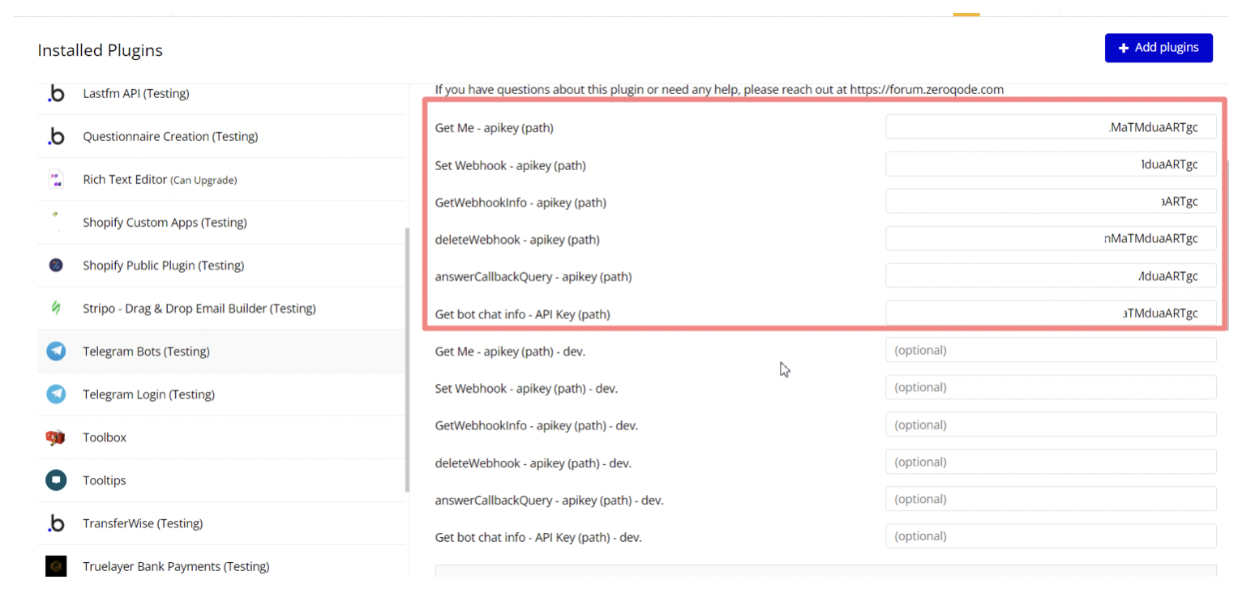Click the Truelayer Bank Payments icon
The image size is (1242, 601).
tap(56, 566)
